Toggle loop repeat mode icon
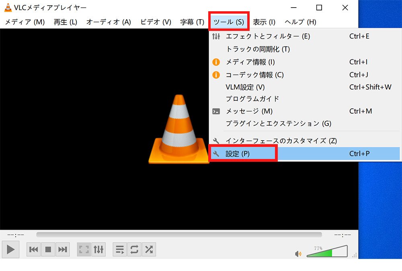Viewport: 402px width, 271px height. tap(134, 249)
